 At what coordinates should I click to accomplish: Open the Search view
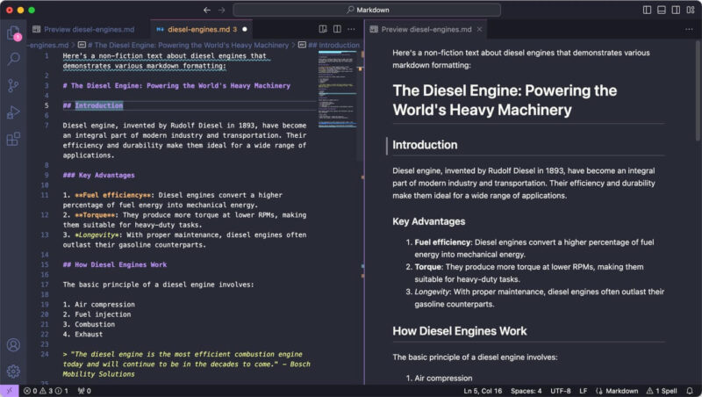pyautogui.click(x=13, y=59)
